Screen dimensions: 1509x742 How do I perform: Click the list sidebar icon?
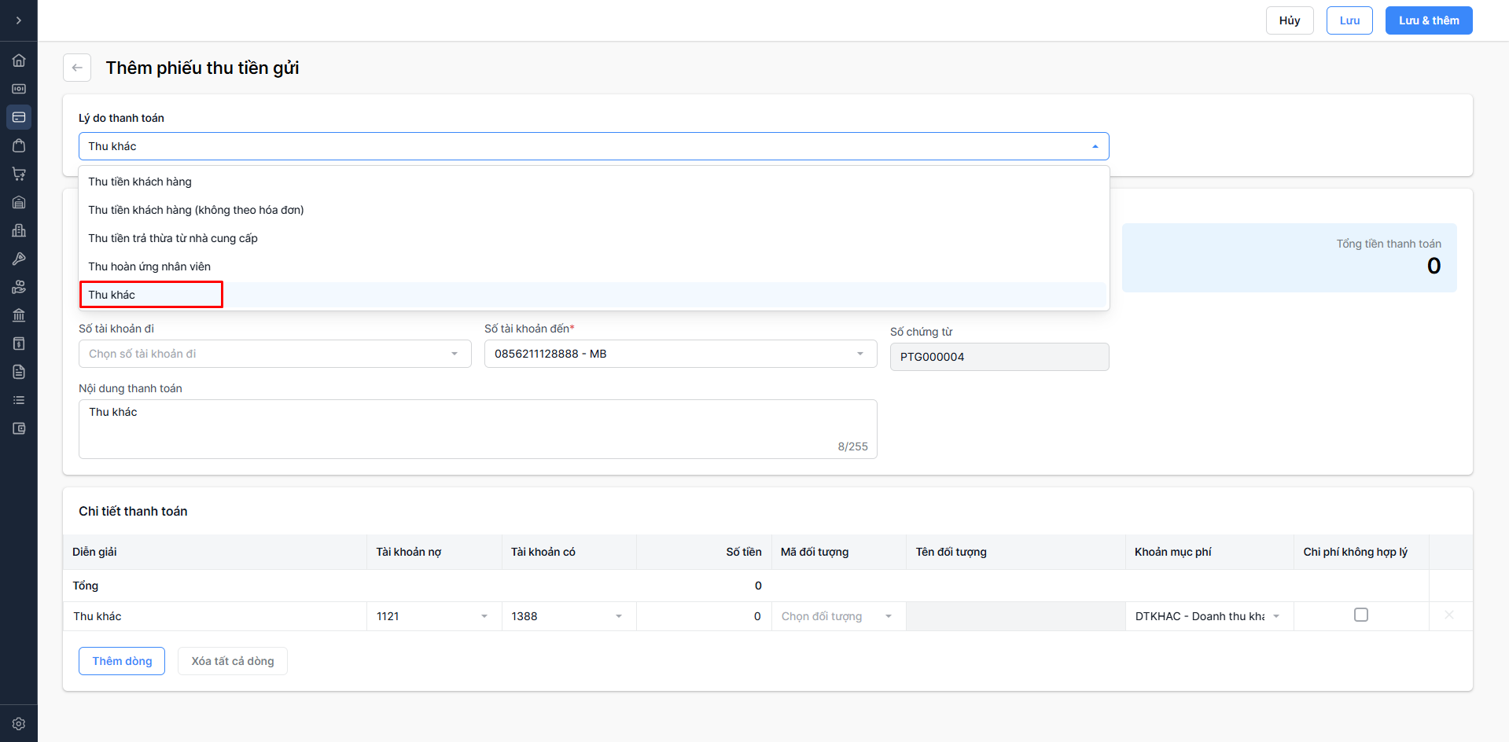[19, 400]
